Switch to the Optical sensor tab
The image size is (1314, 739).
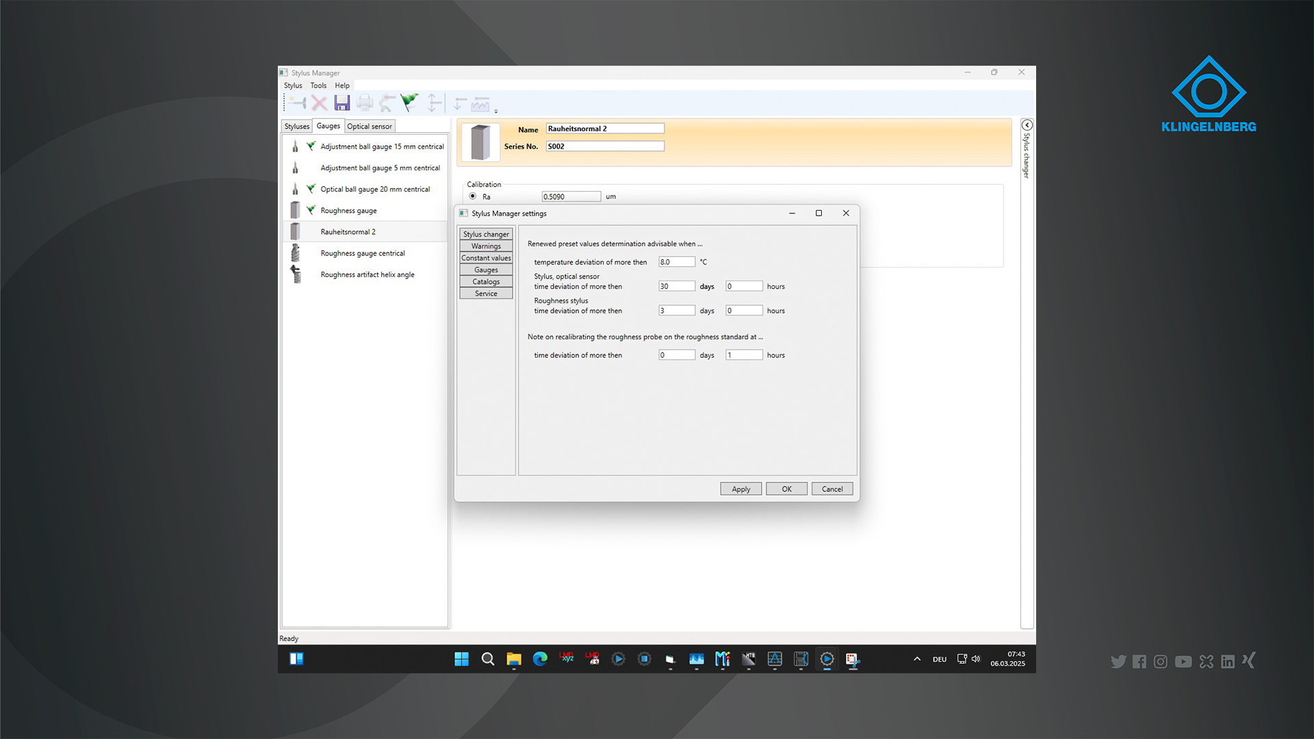[370, 127]
